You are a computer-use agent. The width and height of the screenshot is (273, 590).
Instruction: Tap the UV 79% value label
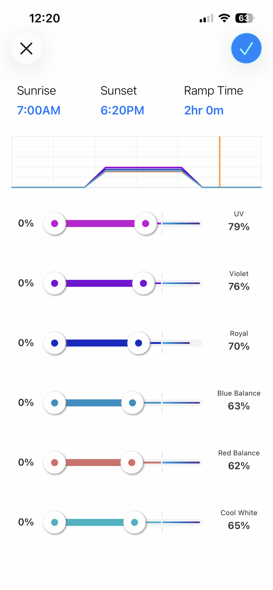tap(239, 227)
